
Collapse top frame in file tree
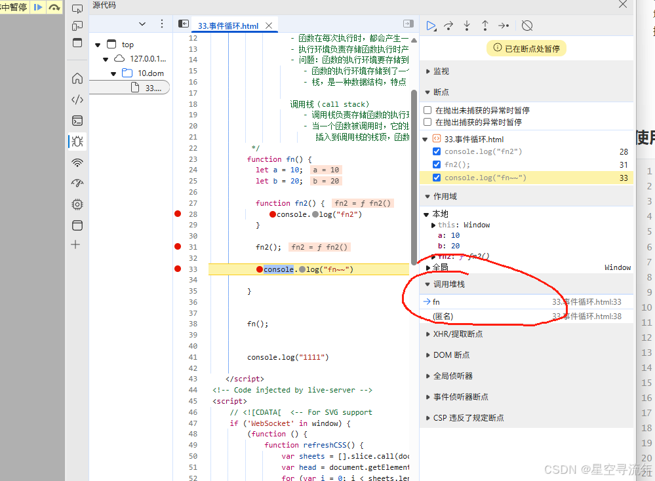(x=98, y=45)
